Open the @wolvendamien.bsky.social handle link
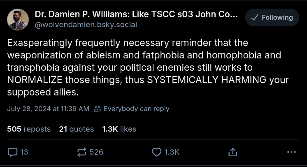307x167 pixels. [86, 25]
